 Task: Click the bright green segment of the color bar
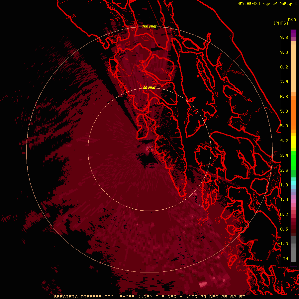[x=293, y=160]
